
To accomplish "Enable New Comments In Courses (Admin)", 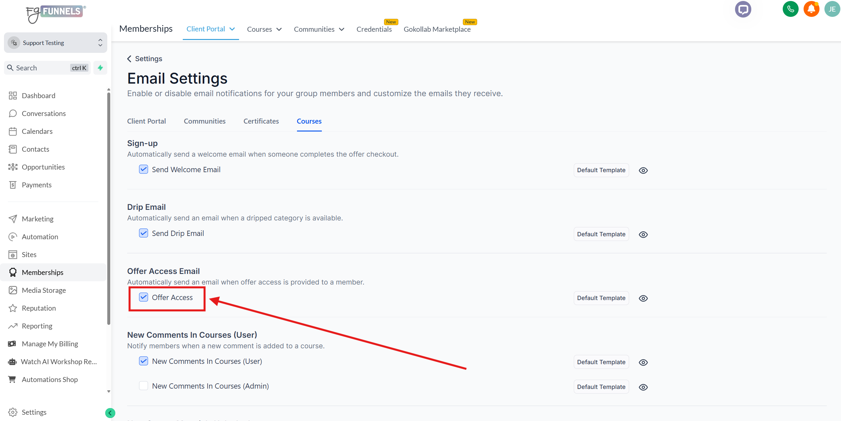I will [143, 386].
